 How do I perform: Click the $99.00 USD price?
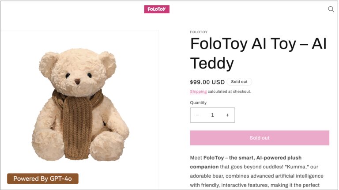coord(207,82)
